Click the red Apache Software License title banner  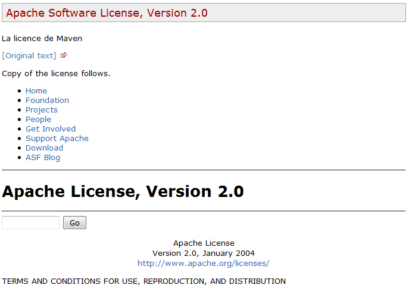pos(107,13)
